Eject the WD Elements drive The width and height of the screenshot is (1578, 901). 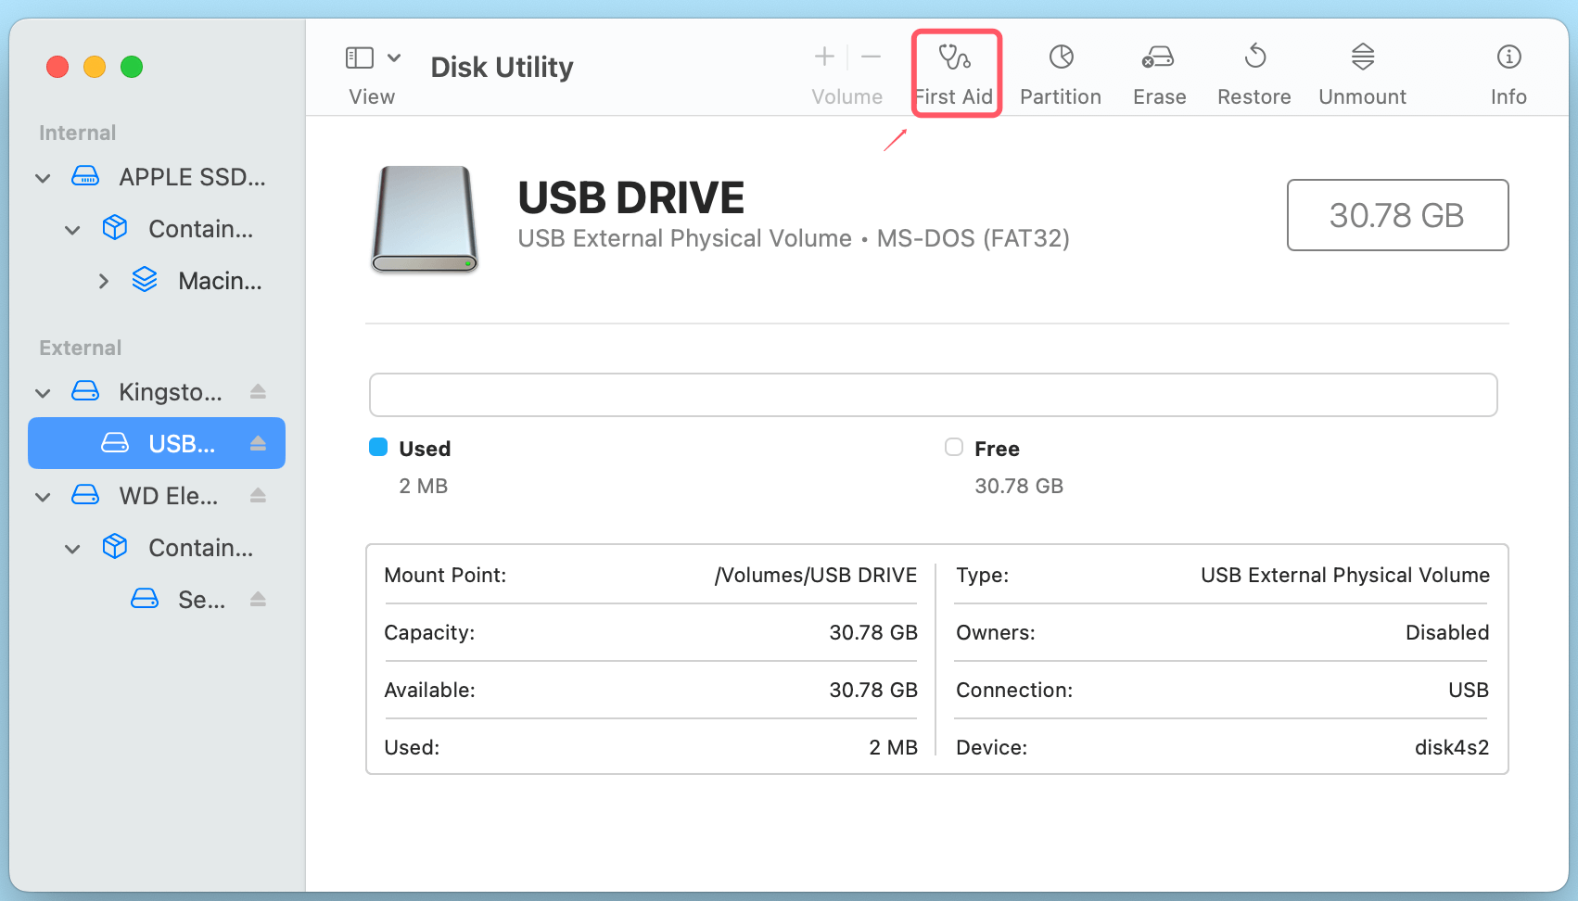point(257,495)
